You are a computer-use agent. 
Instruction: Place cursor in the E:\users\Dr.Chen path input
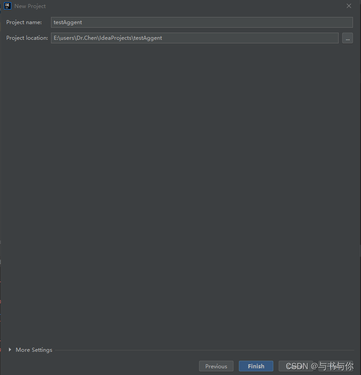[195, 38]
